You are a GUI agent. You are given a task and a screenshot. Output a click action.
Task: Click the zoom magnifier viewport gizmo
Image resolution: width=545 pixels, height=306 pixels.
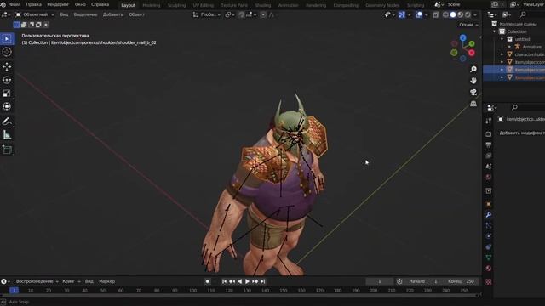click(473, 70)
